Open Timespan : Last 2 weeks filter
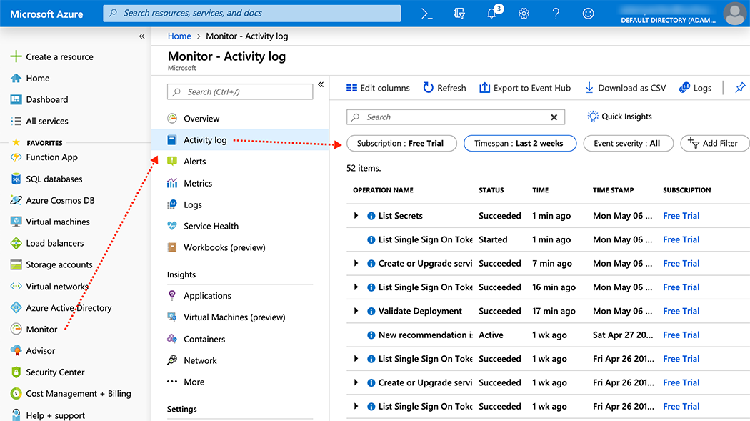This screenshot has width=750, height=421. click(520, 143)
